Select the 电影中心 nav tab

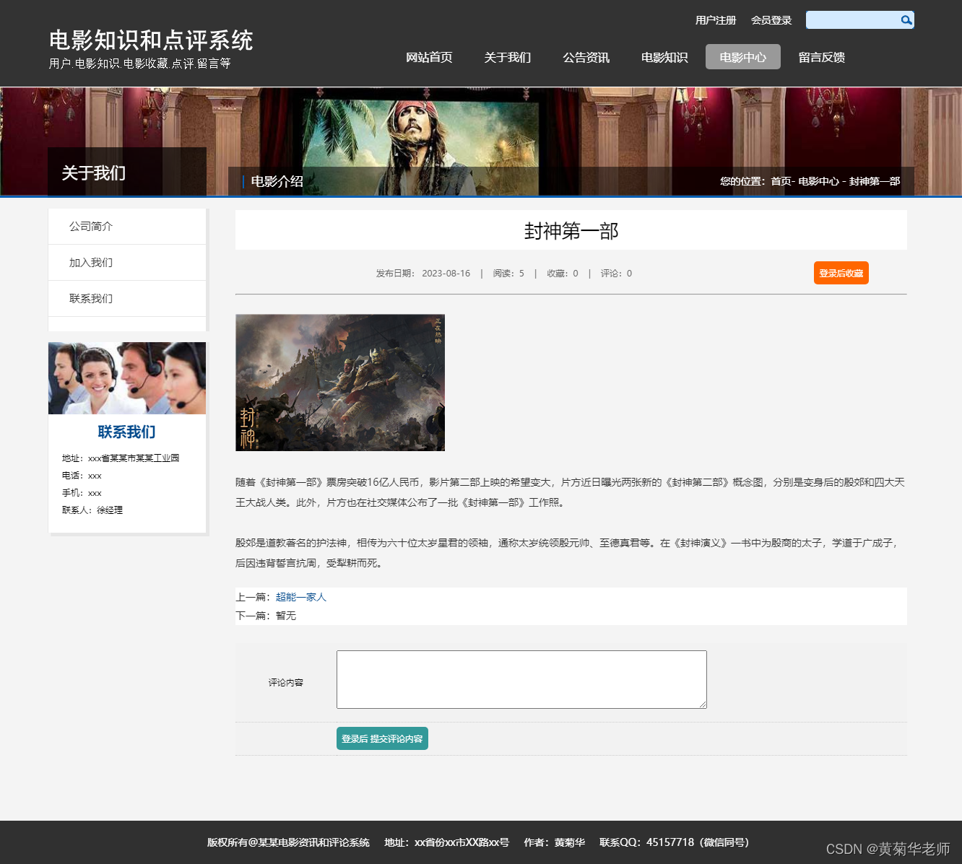pos(743,57)
